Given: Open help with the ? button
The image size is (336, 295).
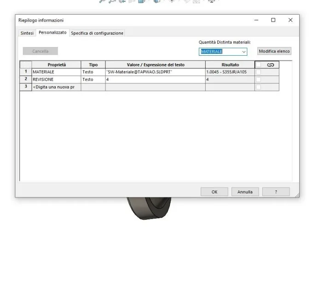Looking at the screenshot, I should coord(276,192).
